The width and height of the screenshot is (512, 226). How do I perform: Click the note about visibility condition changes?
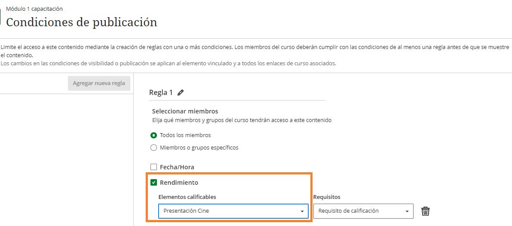(168, 64)
